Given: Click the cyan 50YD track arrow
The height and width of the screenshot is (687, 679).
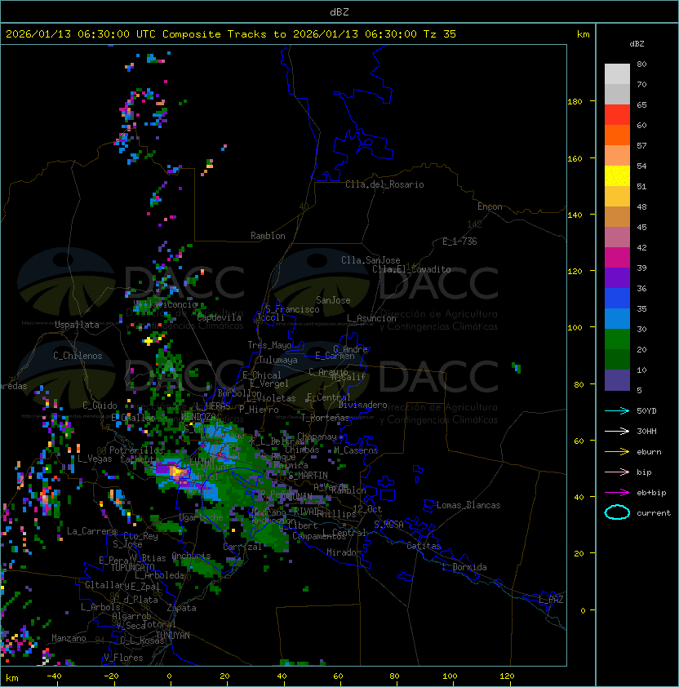Looking at the screenshot, I should click(x=617, y=411).
